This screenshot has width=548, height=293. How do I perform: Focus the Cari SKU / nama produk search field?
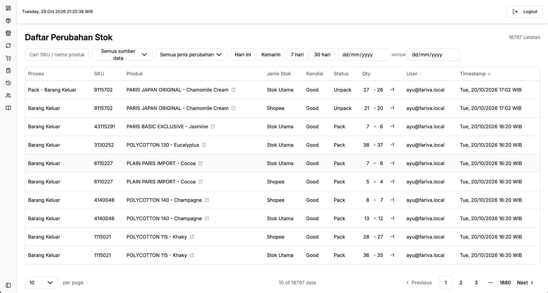coord(57,55)
